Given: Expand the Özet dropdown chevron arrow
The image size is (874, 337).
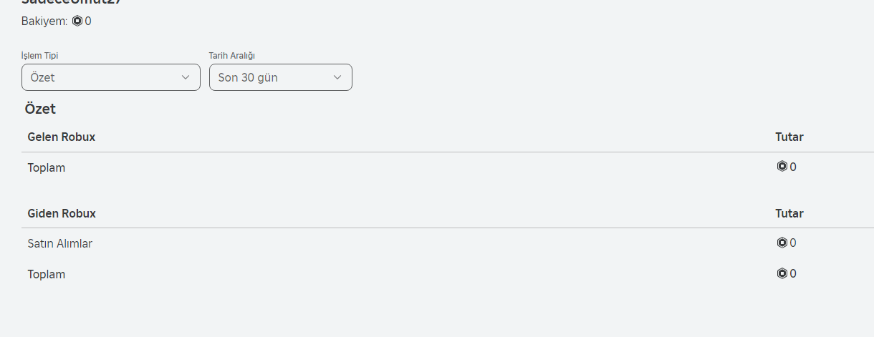Looking at the screenshot, I should [186, 77].
